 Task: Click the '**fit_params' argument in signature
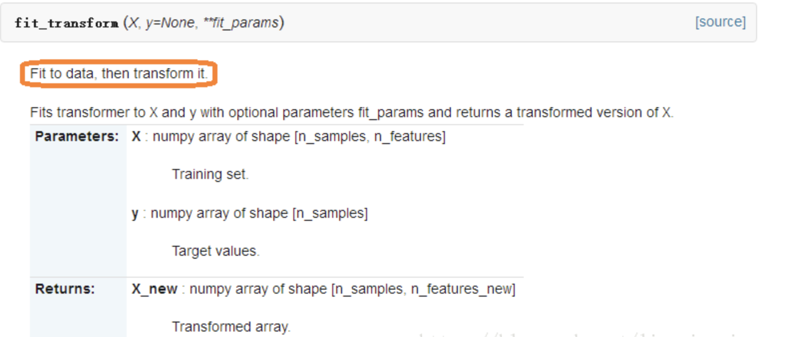coord(241,23)
